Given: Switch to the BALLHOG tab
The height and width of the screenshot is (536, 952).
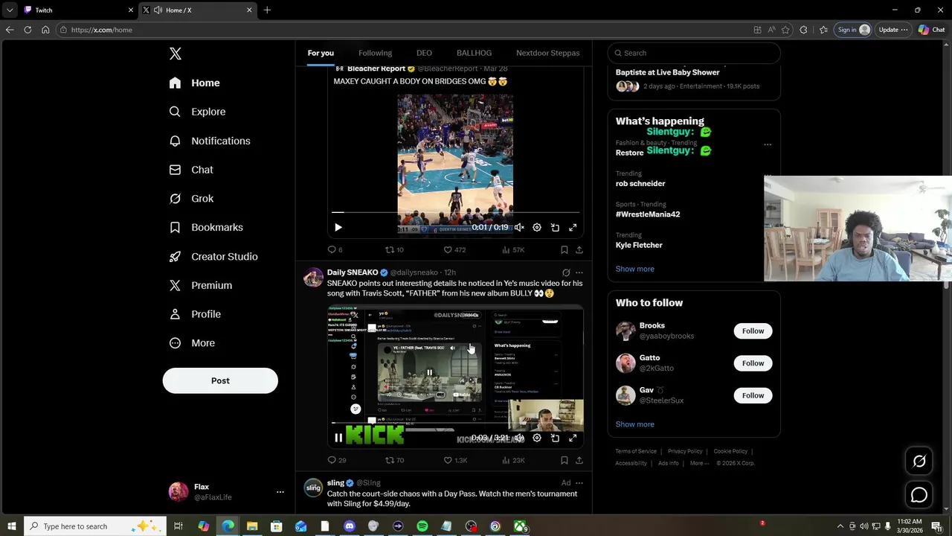Looking at the screenshot, I should click(x=474, y=53).
